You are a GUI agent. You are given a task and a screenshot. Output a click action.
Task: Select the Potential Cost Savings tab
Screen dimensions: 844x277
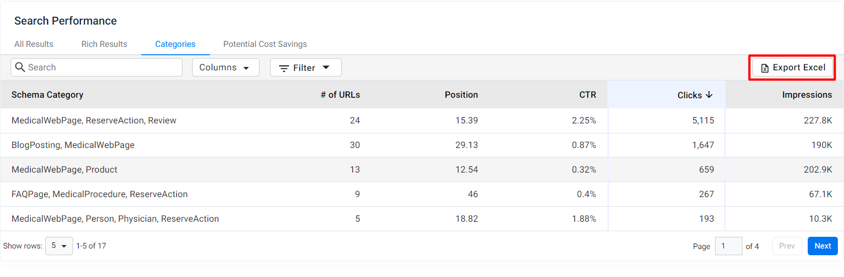(265, 44)
